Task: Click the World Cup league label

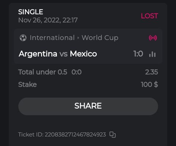Action: (100, 38)
